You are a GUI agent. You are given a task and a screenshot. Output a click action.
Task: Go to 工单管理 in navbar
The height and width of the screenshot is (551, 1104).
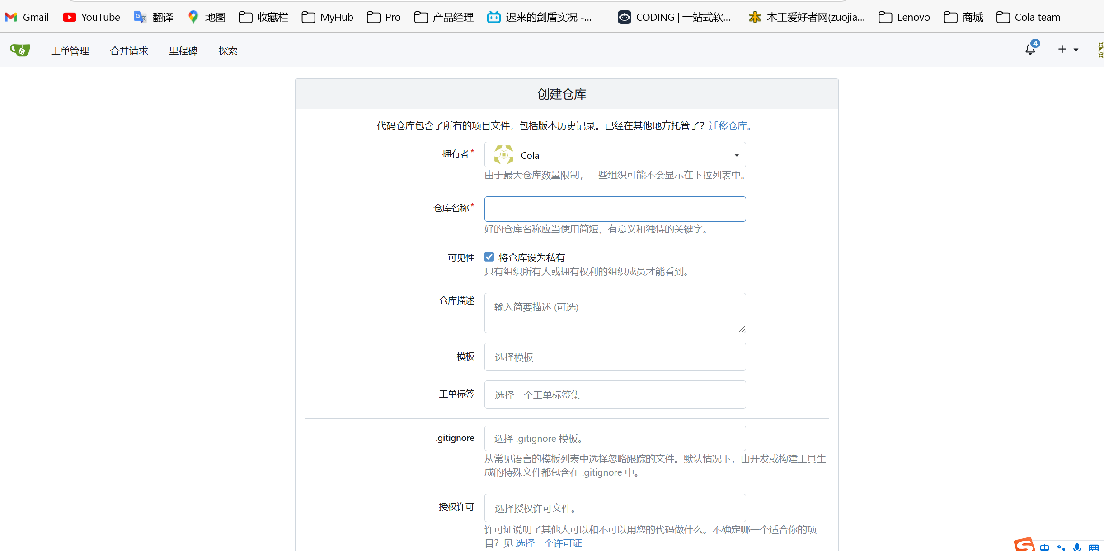point(70,51)
